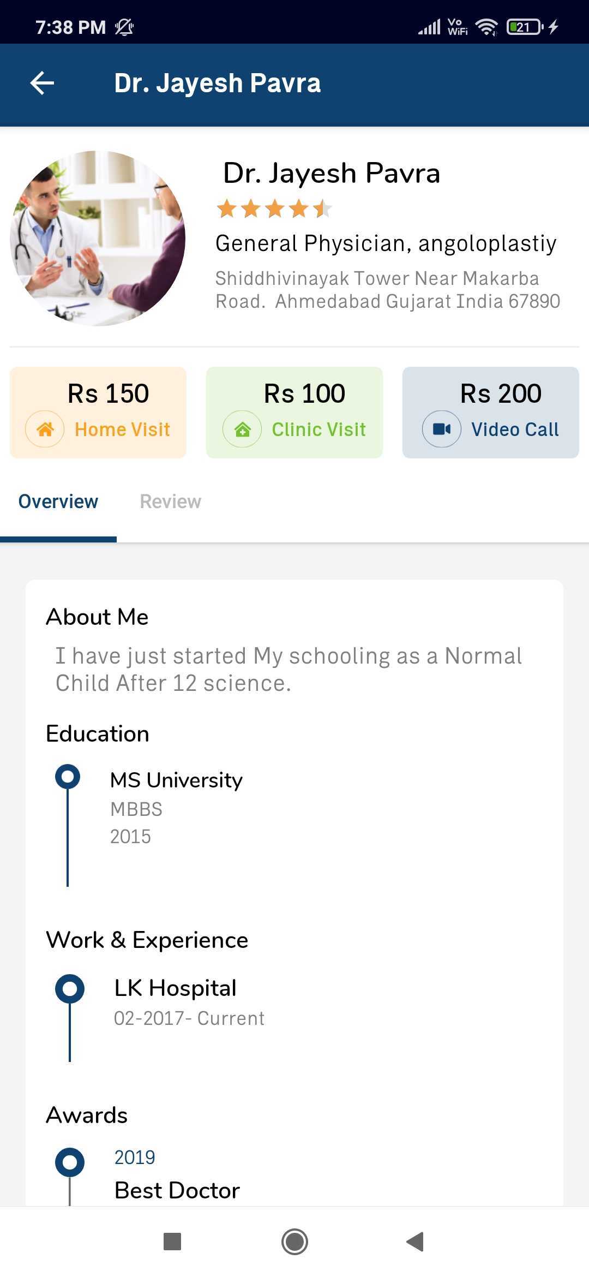The width and height of the screenshot is (589, 1277).
Task: Tap the orange home visit icon
Action: click(45, 429)
